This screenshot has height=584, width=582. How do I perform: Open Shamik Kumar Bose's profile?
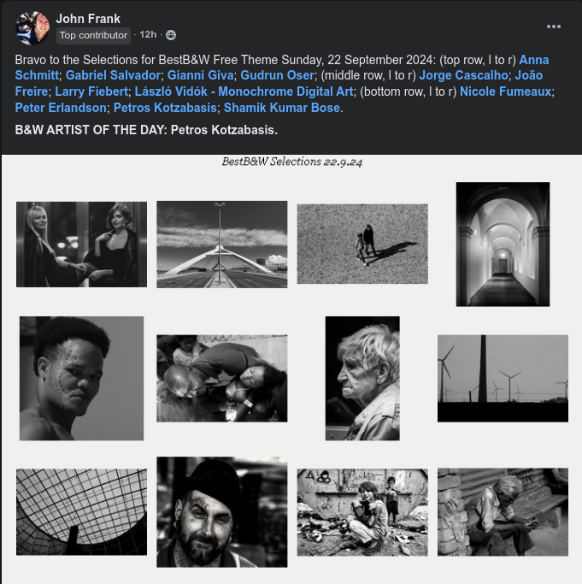pos(282,108)
